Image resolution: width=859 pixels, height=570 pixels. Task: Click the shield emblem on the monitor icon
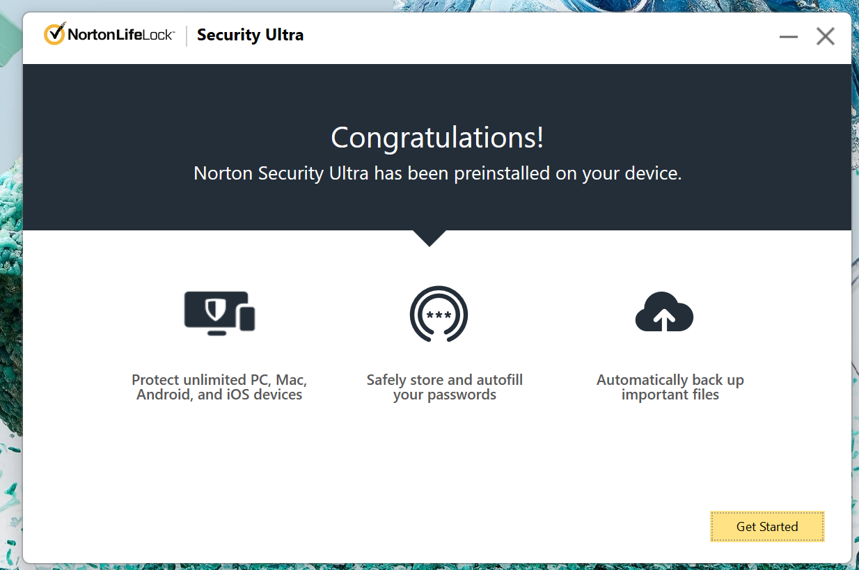pos(217,309)
